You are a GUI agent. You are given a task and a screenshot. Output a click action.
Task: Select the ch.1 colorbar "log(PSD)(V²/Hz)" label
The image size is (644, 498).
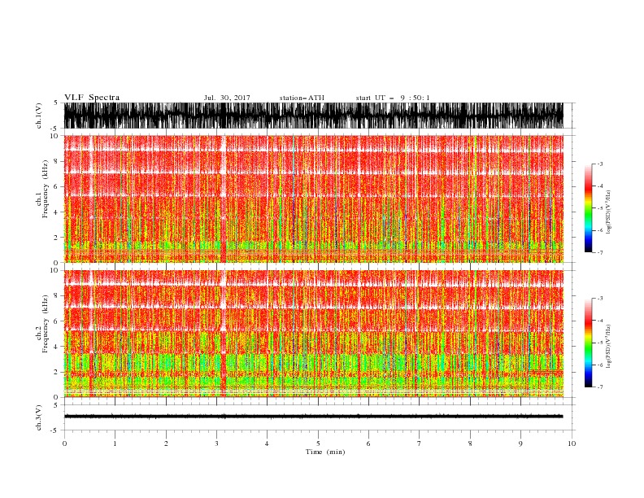point(610,212)
